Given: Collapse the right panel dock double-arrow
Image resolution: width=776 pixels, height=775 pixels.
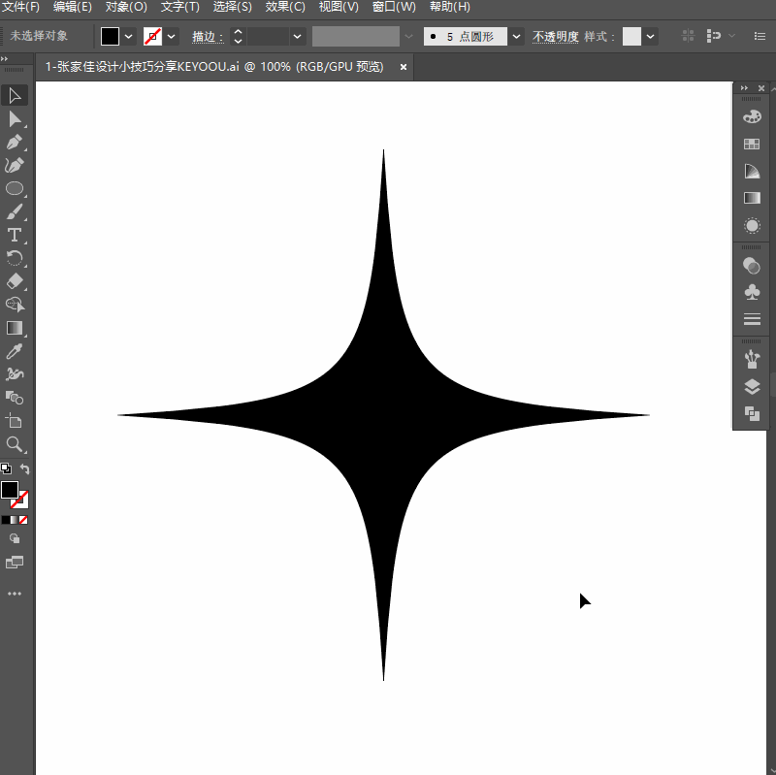Looking at the screenshot, I should tap(744, 88).
